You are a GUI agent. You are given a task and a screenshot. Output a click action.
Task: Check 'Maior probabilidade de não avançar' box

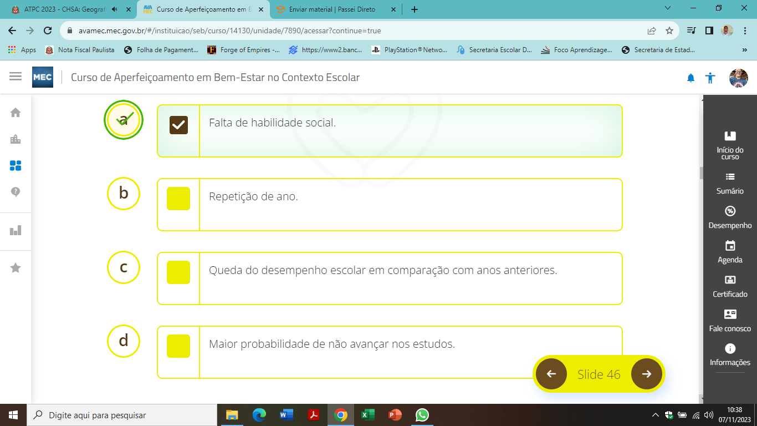pyautogui.click(x=178, y=346)
